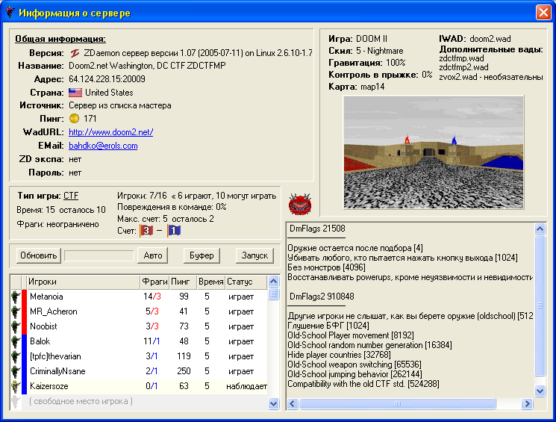Click the application icon in the title bar
Viewport: 556px width, 422px height.
click(x=10, y=13)
